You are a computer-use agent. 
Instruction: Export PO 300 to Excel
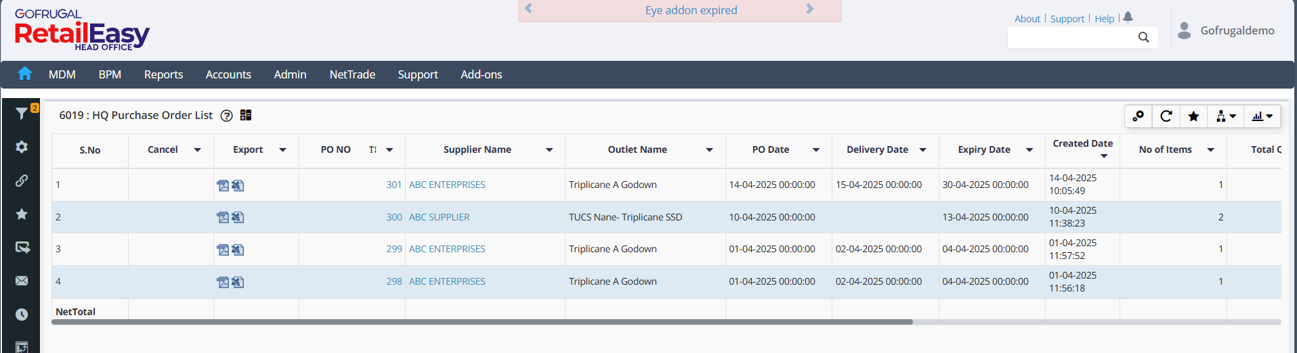[238, 218]
